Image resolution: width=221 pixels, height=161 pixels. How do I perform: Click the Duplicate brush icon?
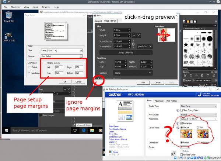[x=197, y=76]
